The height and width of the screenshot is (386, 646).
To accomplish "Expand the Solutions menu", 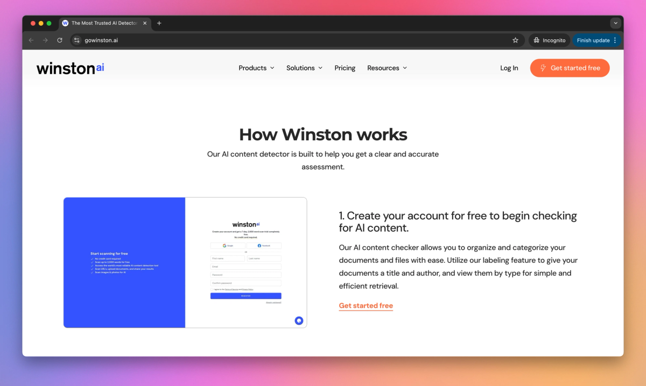I will tap(304, 68).
